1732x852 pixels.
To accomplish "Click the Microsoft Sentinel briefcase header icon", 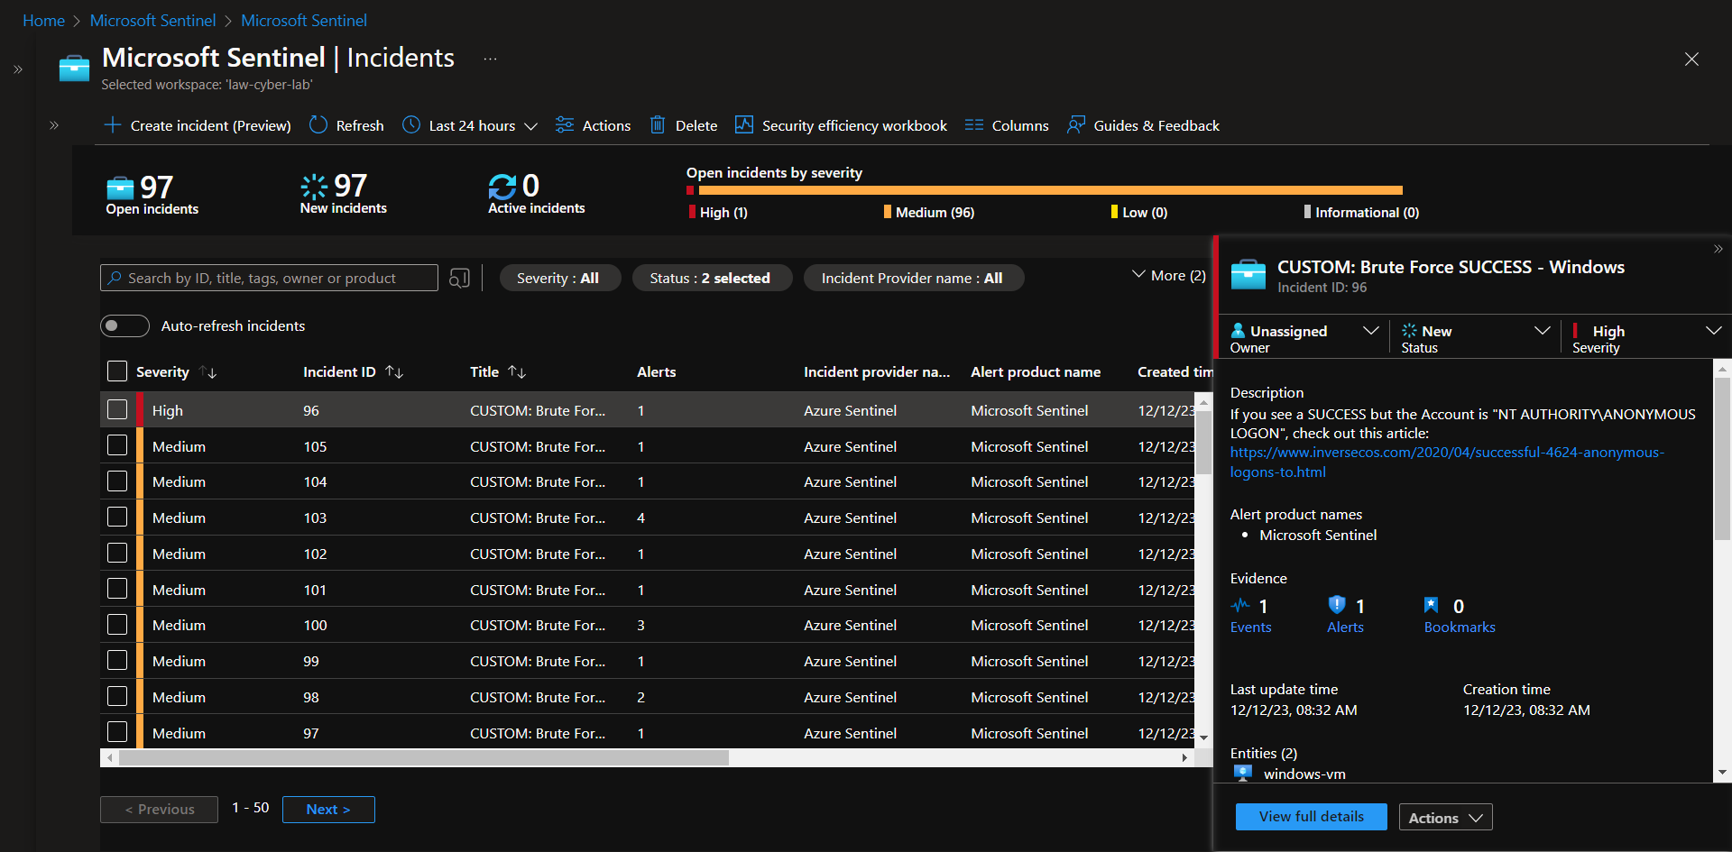I will (x=74, y=69).
